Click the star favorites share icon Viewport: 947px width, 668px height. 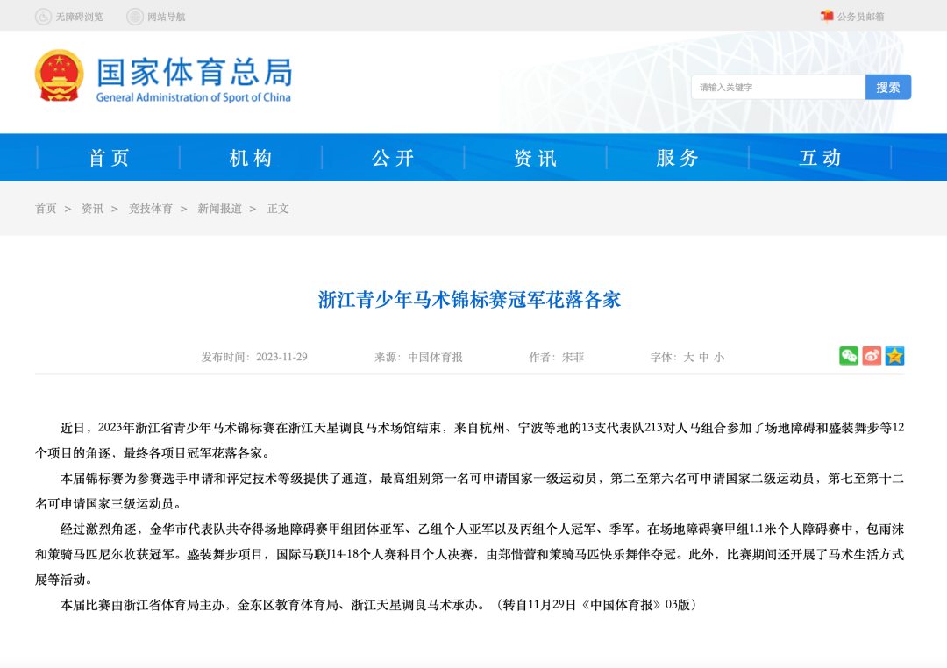(894, 356)
